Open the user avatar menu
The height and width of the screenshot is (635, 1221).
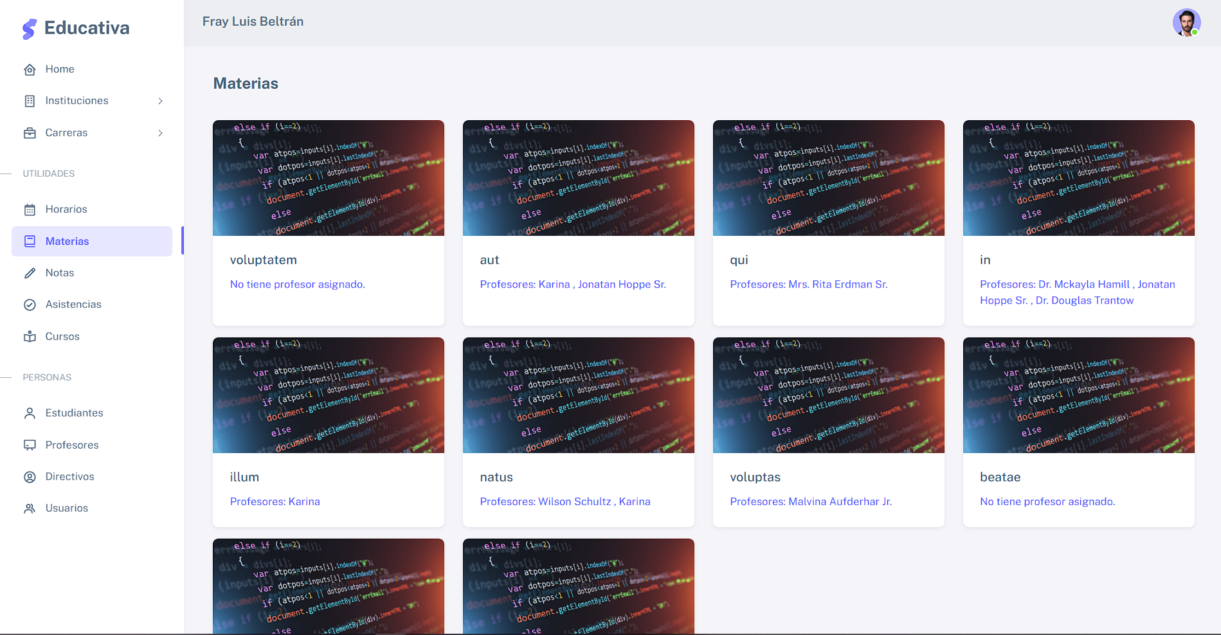tap(1186, 22)
